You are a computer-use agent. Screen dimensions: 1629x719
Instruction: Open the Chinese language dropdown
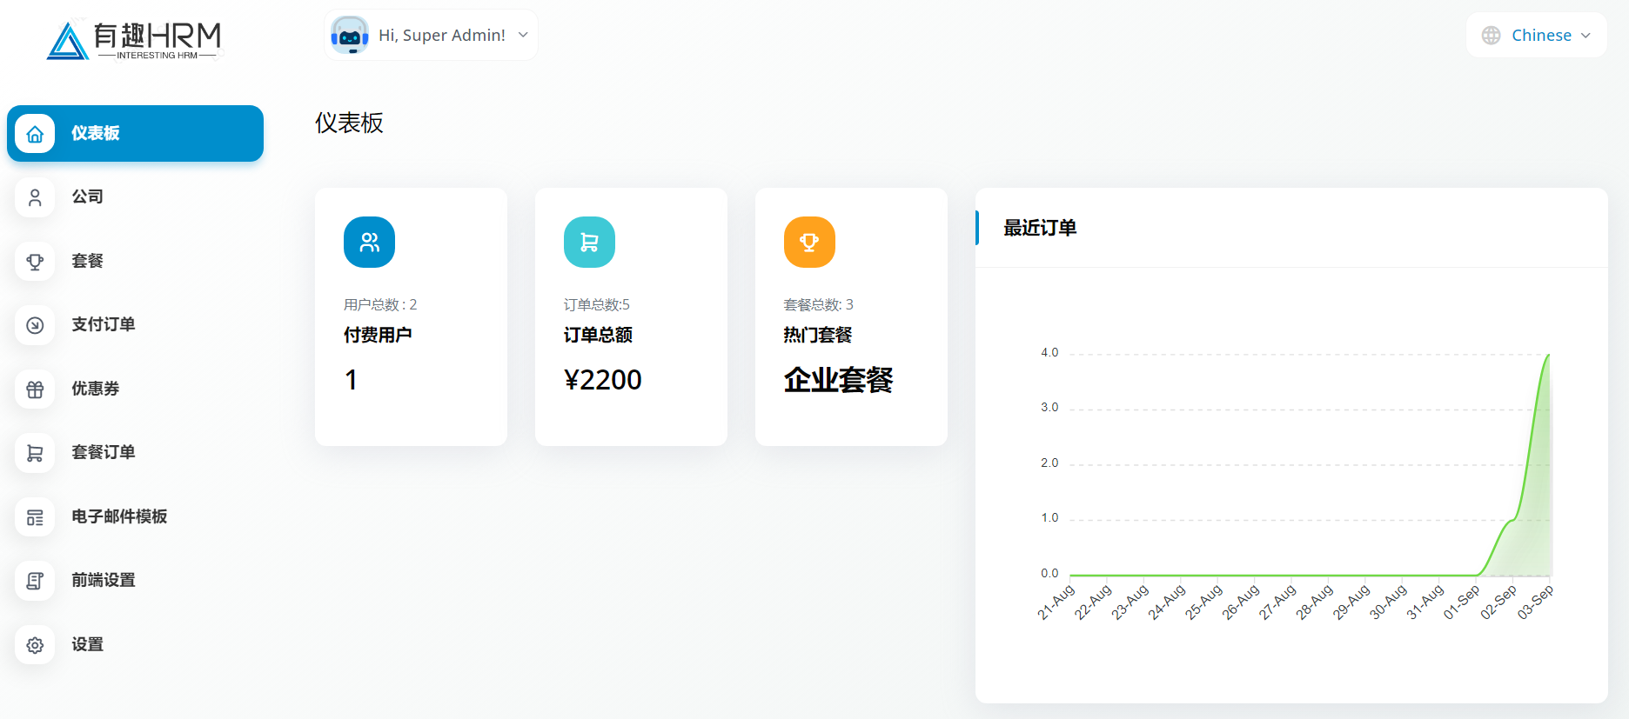tap(1537, 36)
